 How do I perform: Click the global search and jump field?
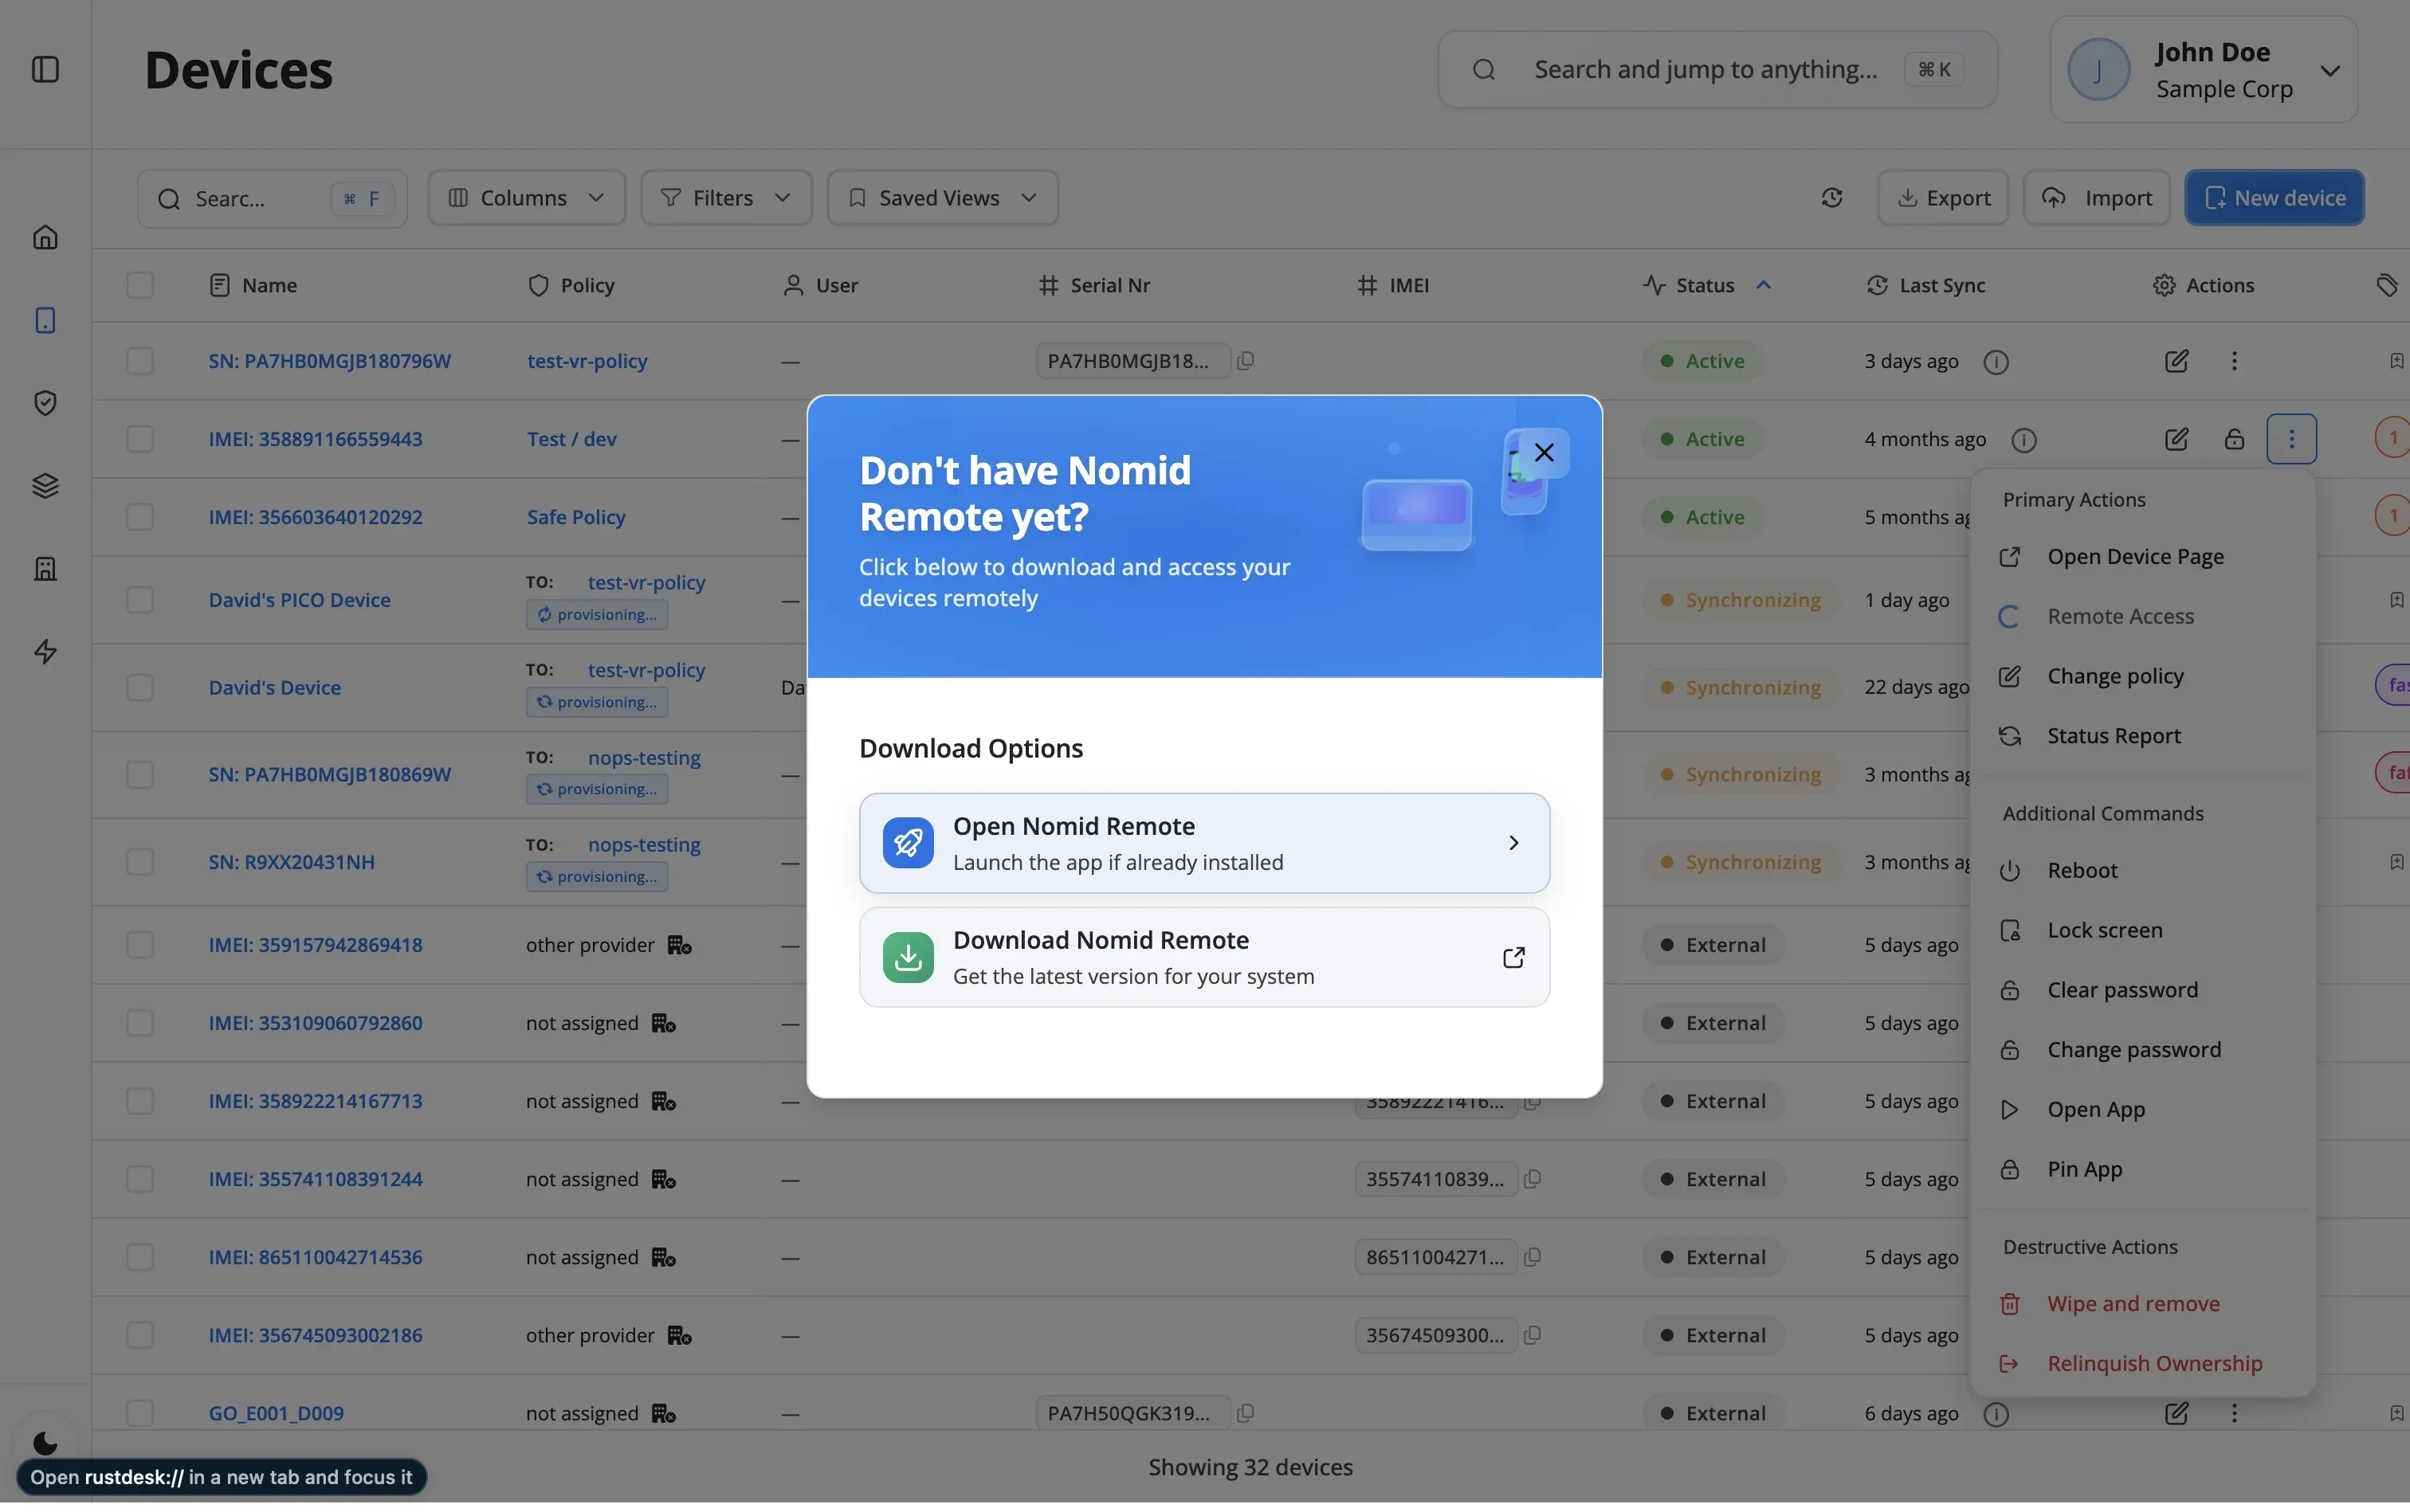tap(1705, 69)
